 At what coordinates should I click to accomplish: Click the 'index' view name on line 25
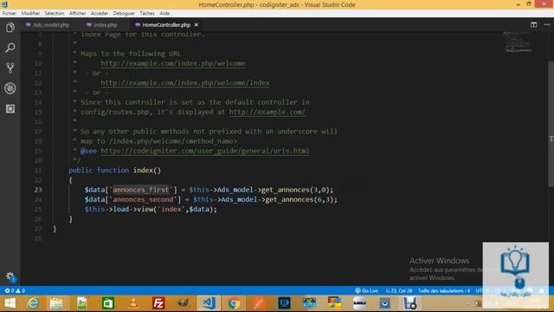coord(171,209)
